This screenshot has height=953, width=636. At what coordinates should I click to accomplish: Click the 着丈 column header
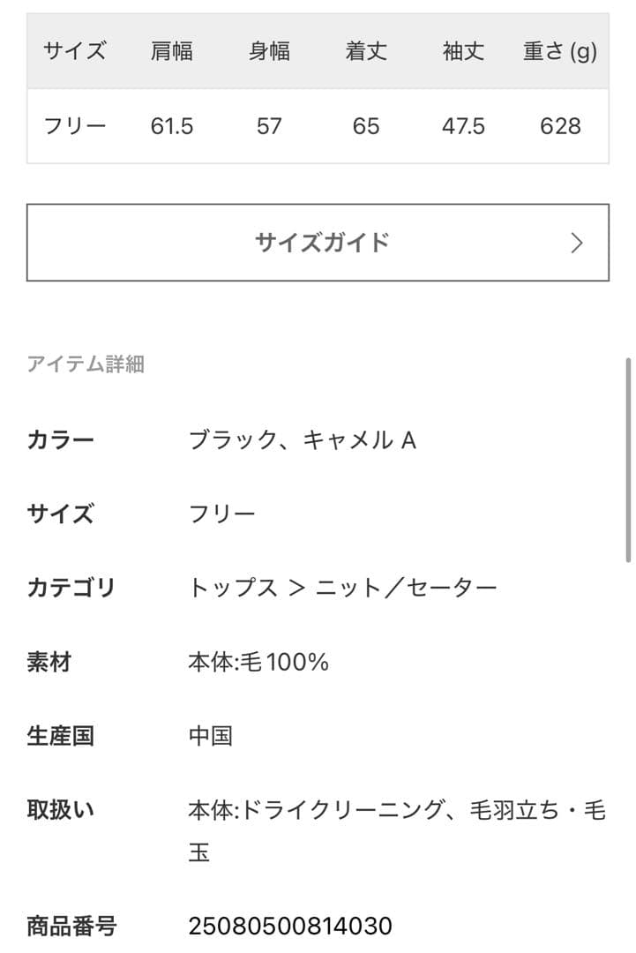(x=363, y=51)
